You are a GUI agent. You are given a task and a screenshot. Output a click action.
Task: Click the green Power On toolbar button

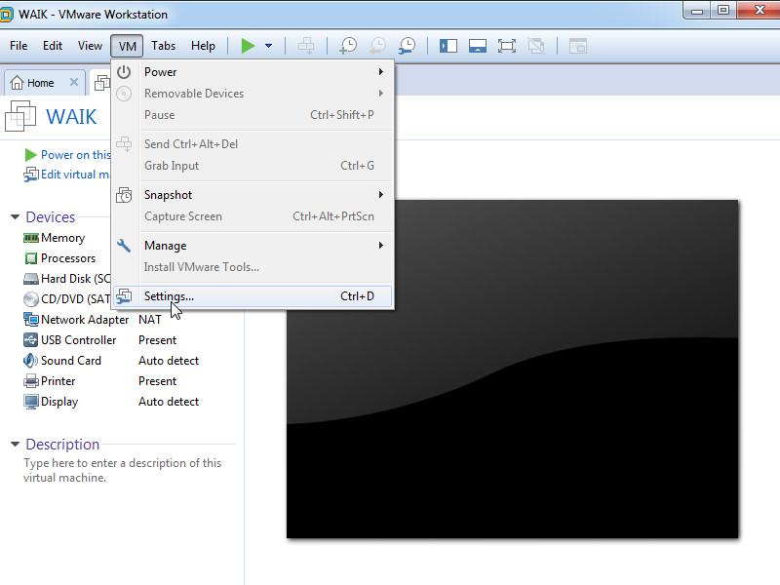point(248,46)
